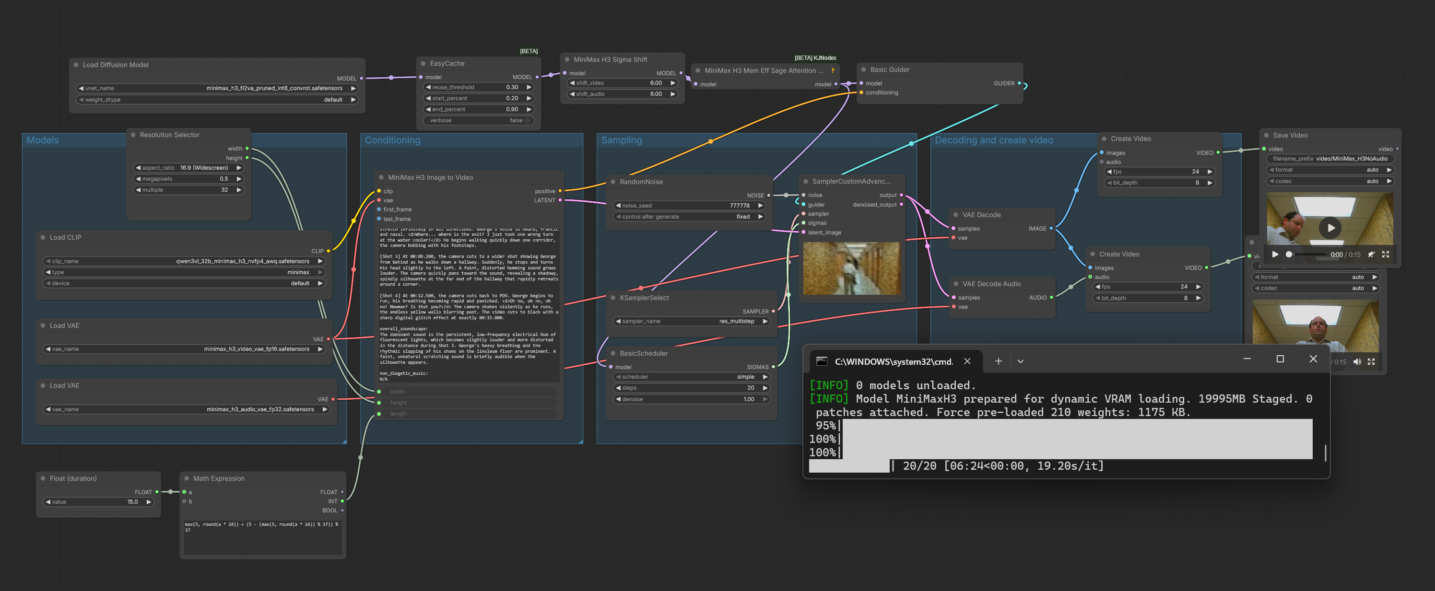The image size is (1435, 591).
Task: Click the GUIDER output port on Basic Guider
Action: 1020,83
